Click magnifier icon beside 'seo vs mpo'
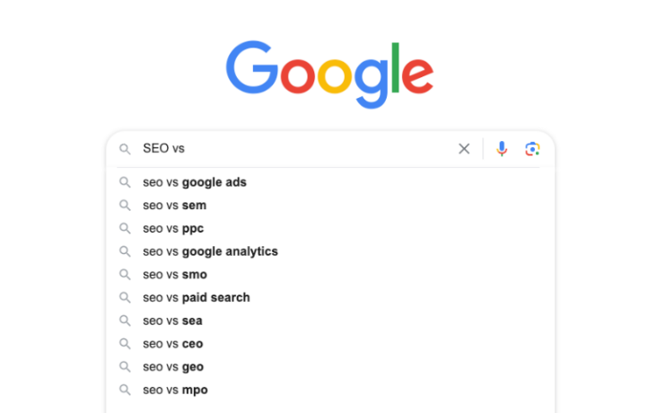 (x=126, y=390)
